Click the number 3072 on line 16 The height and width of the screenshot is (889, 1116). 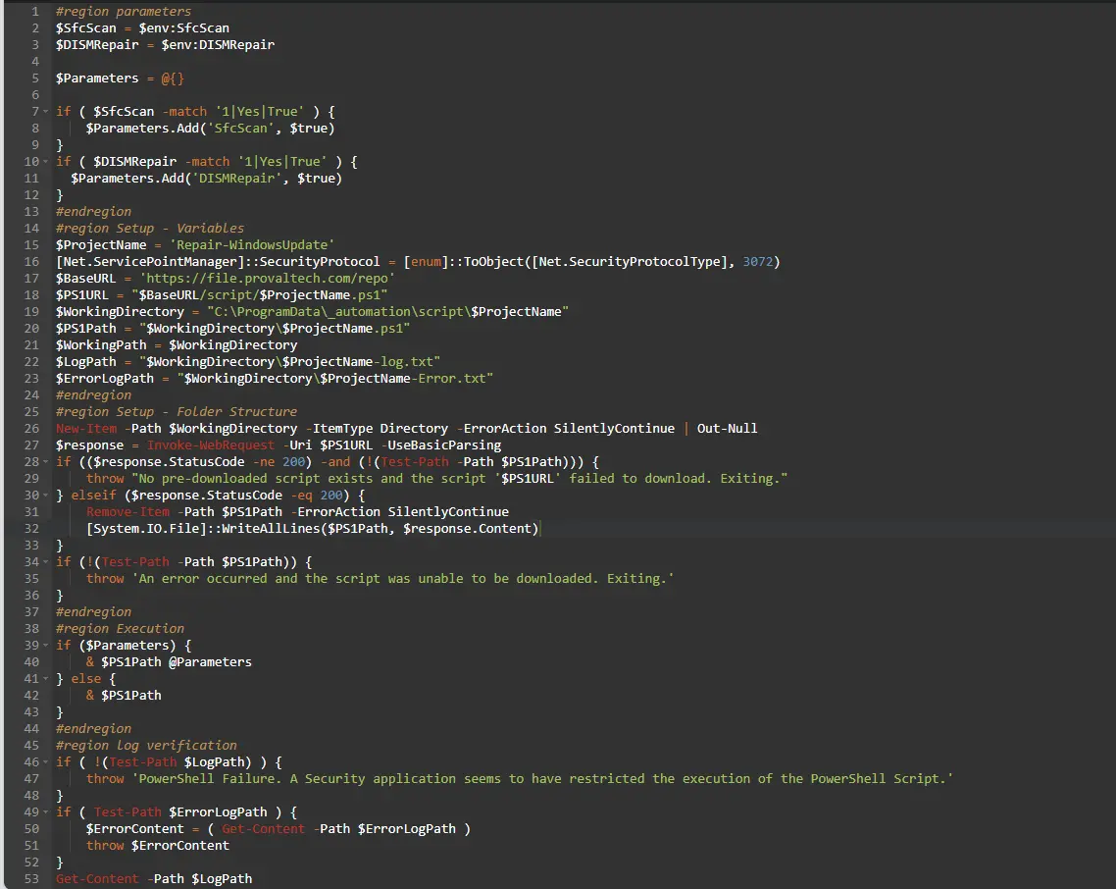coord(758,261)
